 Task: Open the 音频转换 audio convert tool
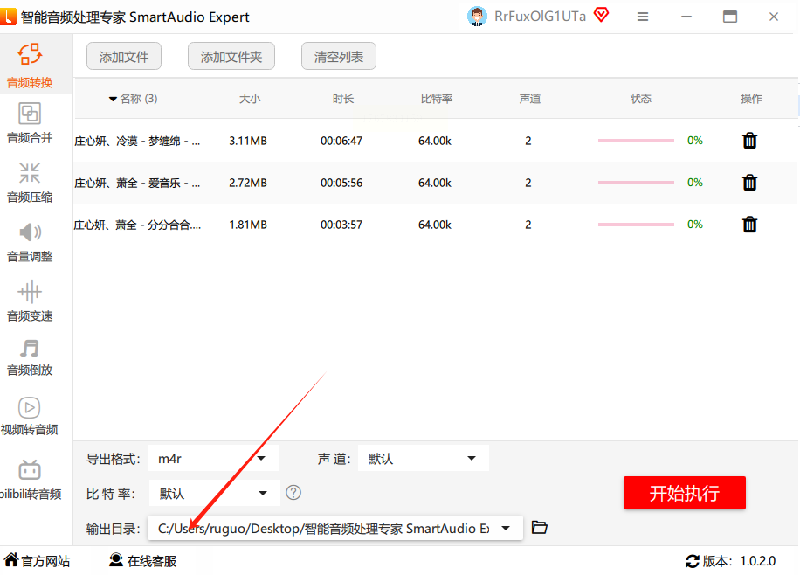pyautogui.click(x=30, y=66)
